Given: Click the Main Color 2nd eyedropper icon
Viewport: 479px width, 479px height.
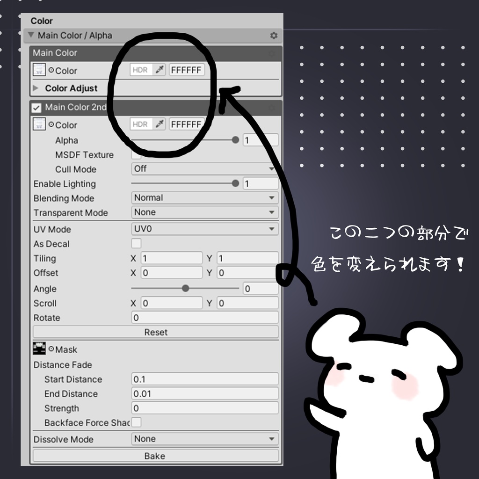Looking at the screenshot, I should 159,124.
